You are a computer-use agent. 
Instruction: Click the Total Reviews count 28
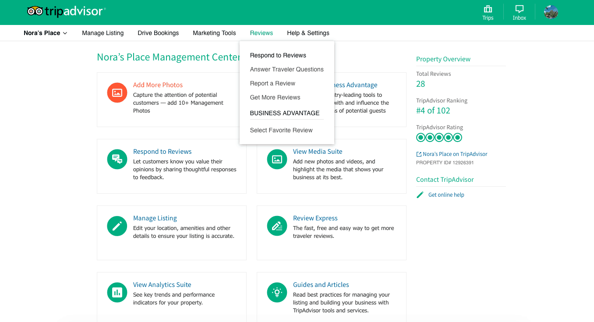click(x=421, y=84)
